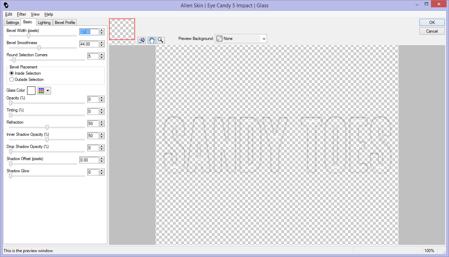449x257 pixels.
Task: Click the SANDY TOES text in the preview
Action: (277, 145)
